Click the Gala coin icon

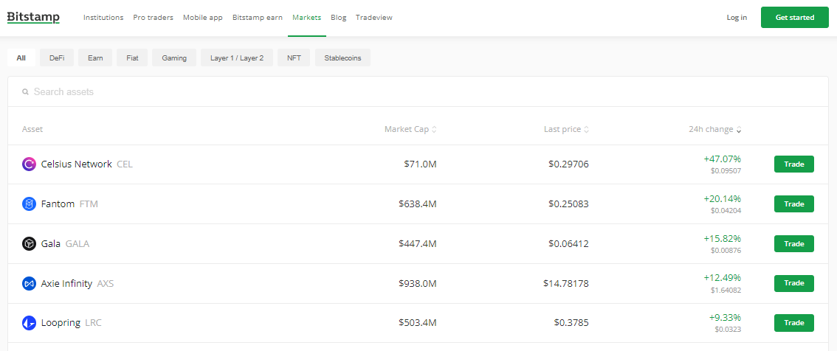pos(29,244)
